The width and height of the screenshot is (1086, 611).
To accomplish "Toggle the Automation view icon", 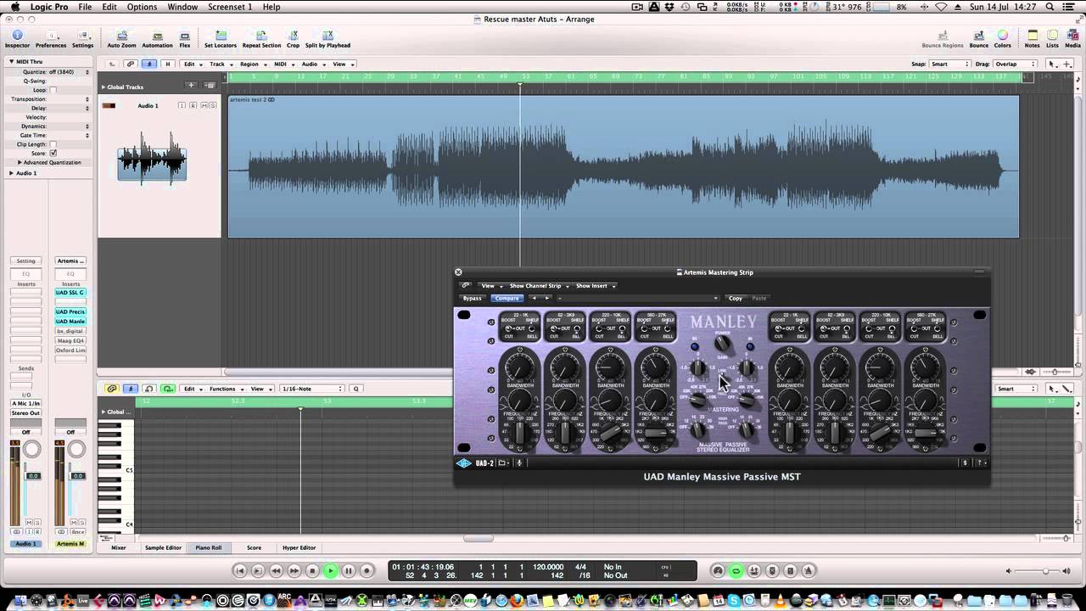I will tap(157, 39).
